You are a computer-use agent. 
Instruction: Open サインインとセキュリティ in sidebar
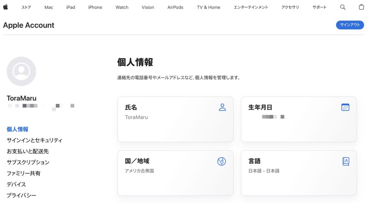click(x=34, y=140)
